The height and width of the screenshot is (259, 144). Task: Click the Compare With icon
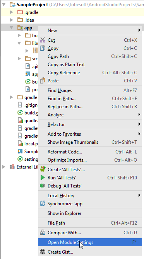point(43,233)
